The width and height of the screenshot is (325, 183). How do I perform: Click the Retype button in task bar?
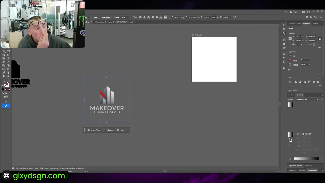[109, 130]
